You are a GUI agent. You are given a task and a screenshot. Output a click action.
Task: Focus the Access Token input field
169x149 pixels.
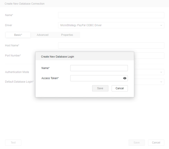click(96, 78)
